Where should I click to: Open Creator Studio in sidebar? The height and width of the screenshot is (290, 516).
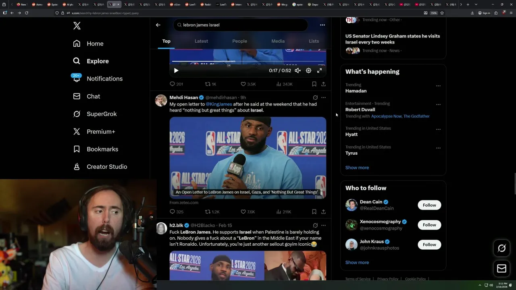point(100,167)
